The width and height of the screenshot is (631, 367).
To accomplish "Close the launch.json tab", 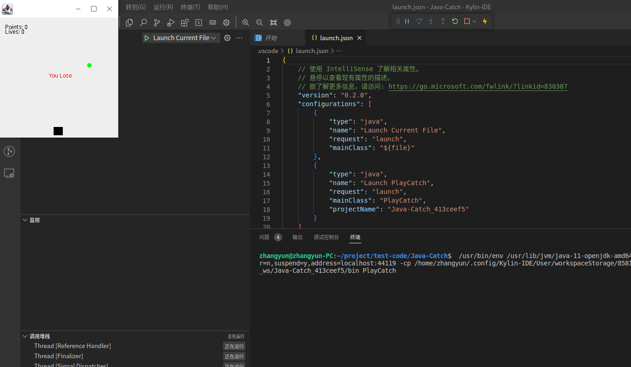I will [359, 38].
